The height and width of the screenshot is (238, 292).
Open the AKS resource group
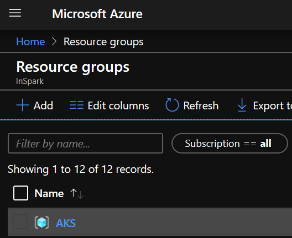pos(66,223)
